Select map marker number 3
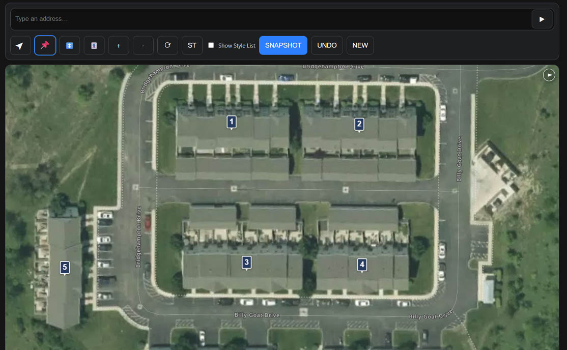The height and width of the screenshot is (350, 567). pos(247,263)
